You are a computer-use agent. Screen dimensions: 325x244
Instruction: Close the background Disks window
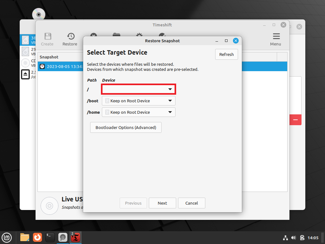(299, 27)
